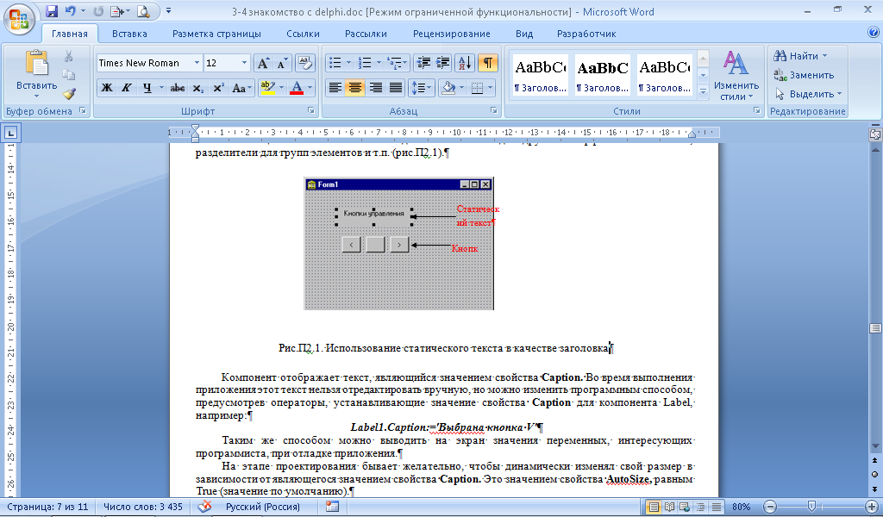Click word count "Число слов: 3 435"
The image size is (883, 517).
[x=143, y=507]
